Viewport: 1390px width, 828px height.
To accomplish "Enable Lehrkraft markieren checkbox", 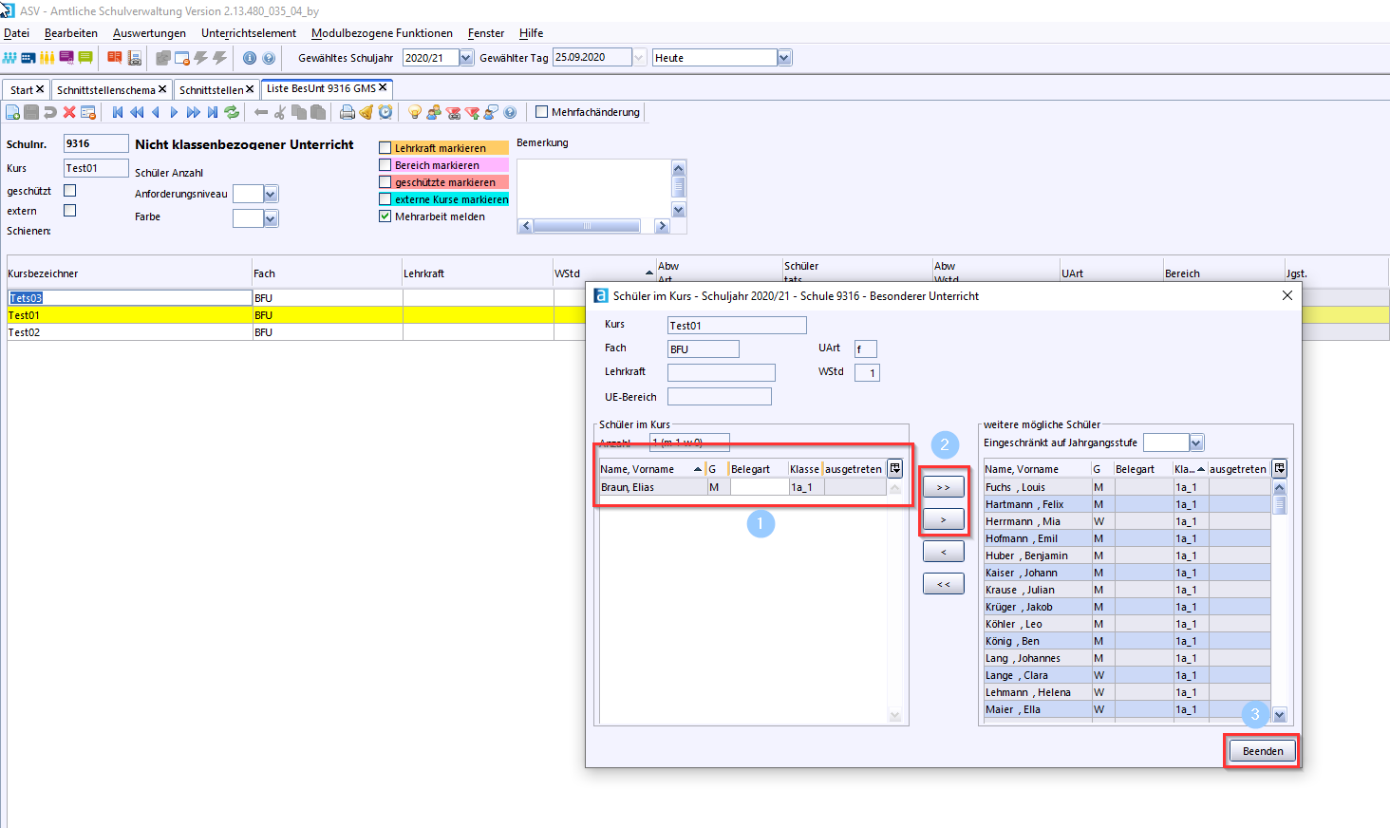I will coord(385,148).
